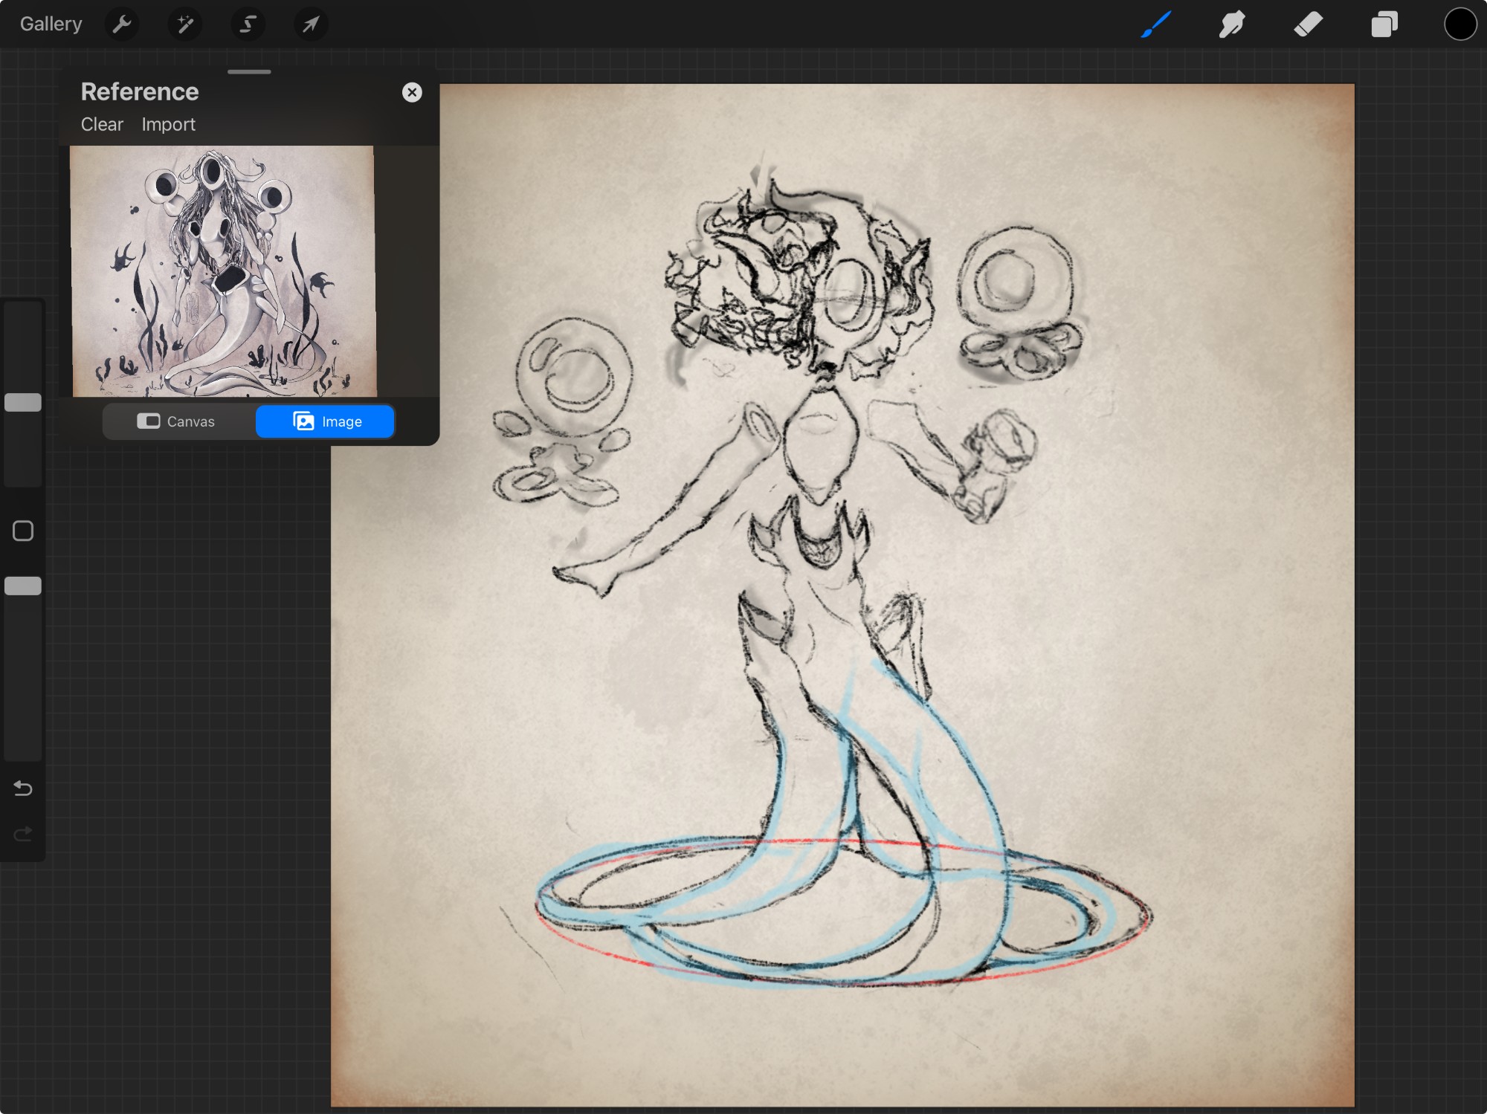Open the Adjustments magic wand menu

pos(184,25)
